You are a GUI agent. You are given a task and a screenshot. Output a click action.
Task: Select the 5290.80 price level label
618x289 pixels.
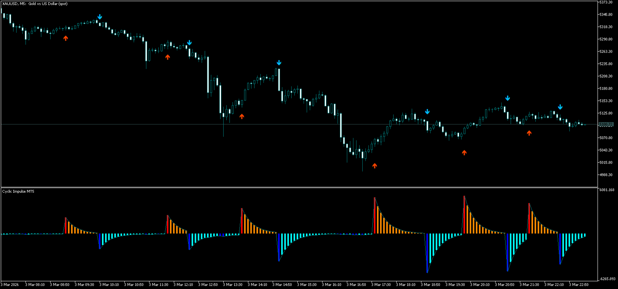(606, 39)
